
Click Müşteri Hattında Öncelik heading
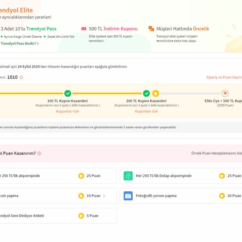pos(182,29)
